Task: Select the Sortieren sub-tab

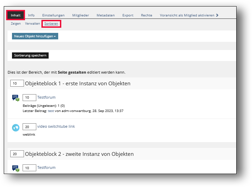Action: click(x=51, y=24)
